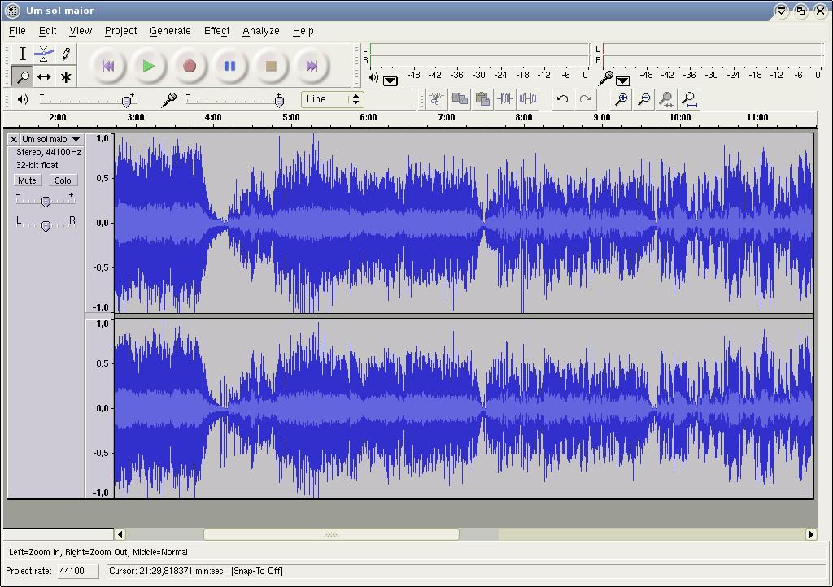Close the track with X button

14,139
